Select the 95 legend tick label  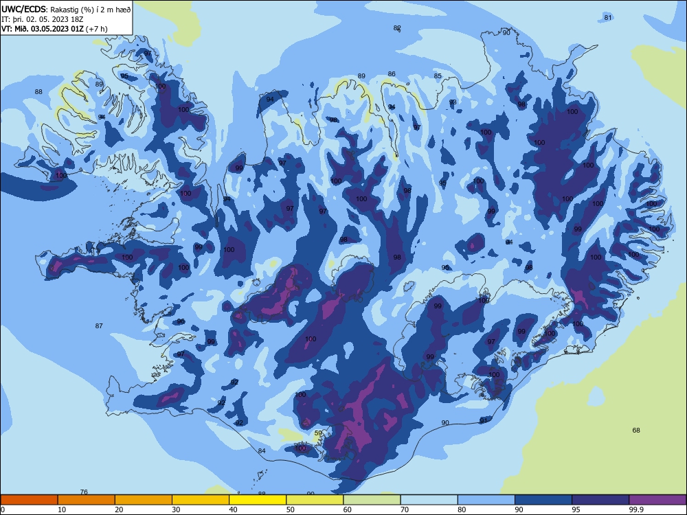click(576, 510)
